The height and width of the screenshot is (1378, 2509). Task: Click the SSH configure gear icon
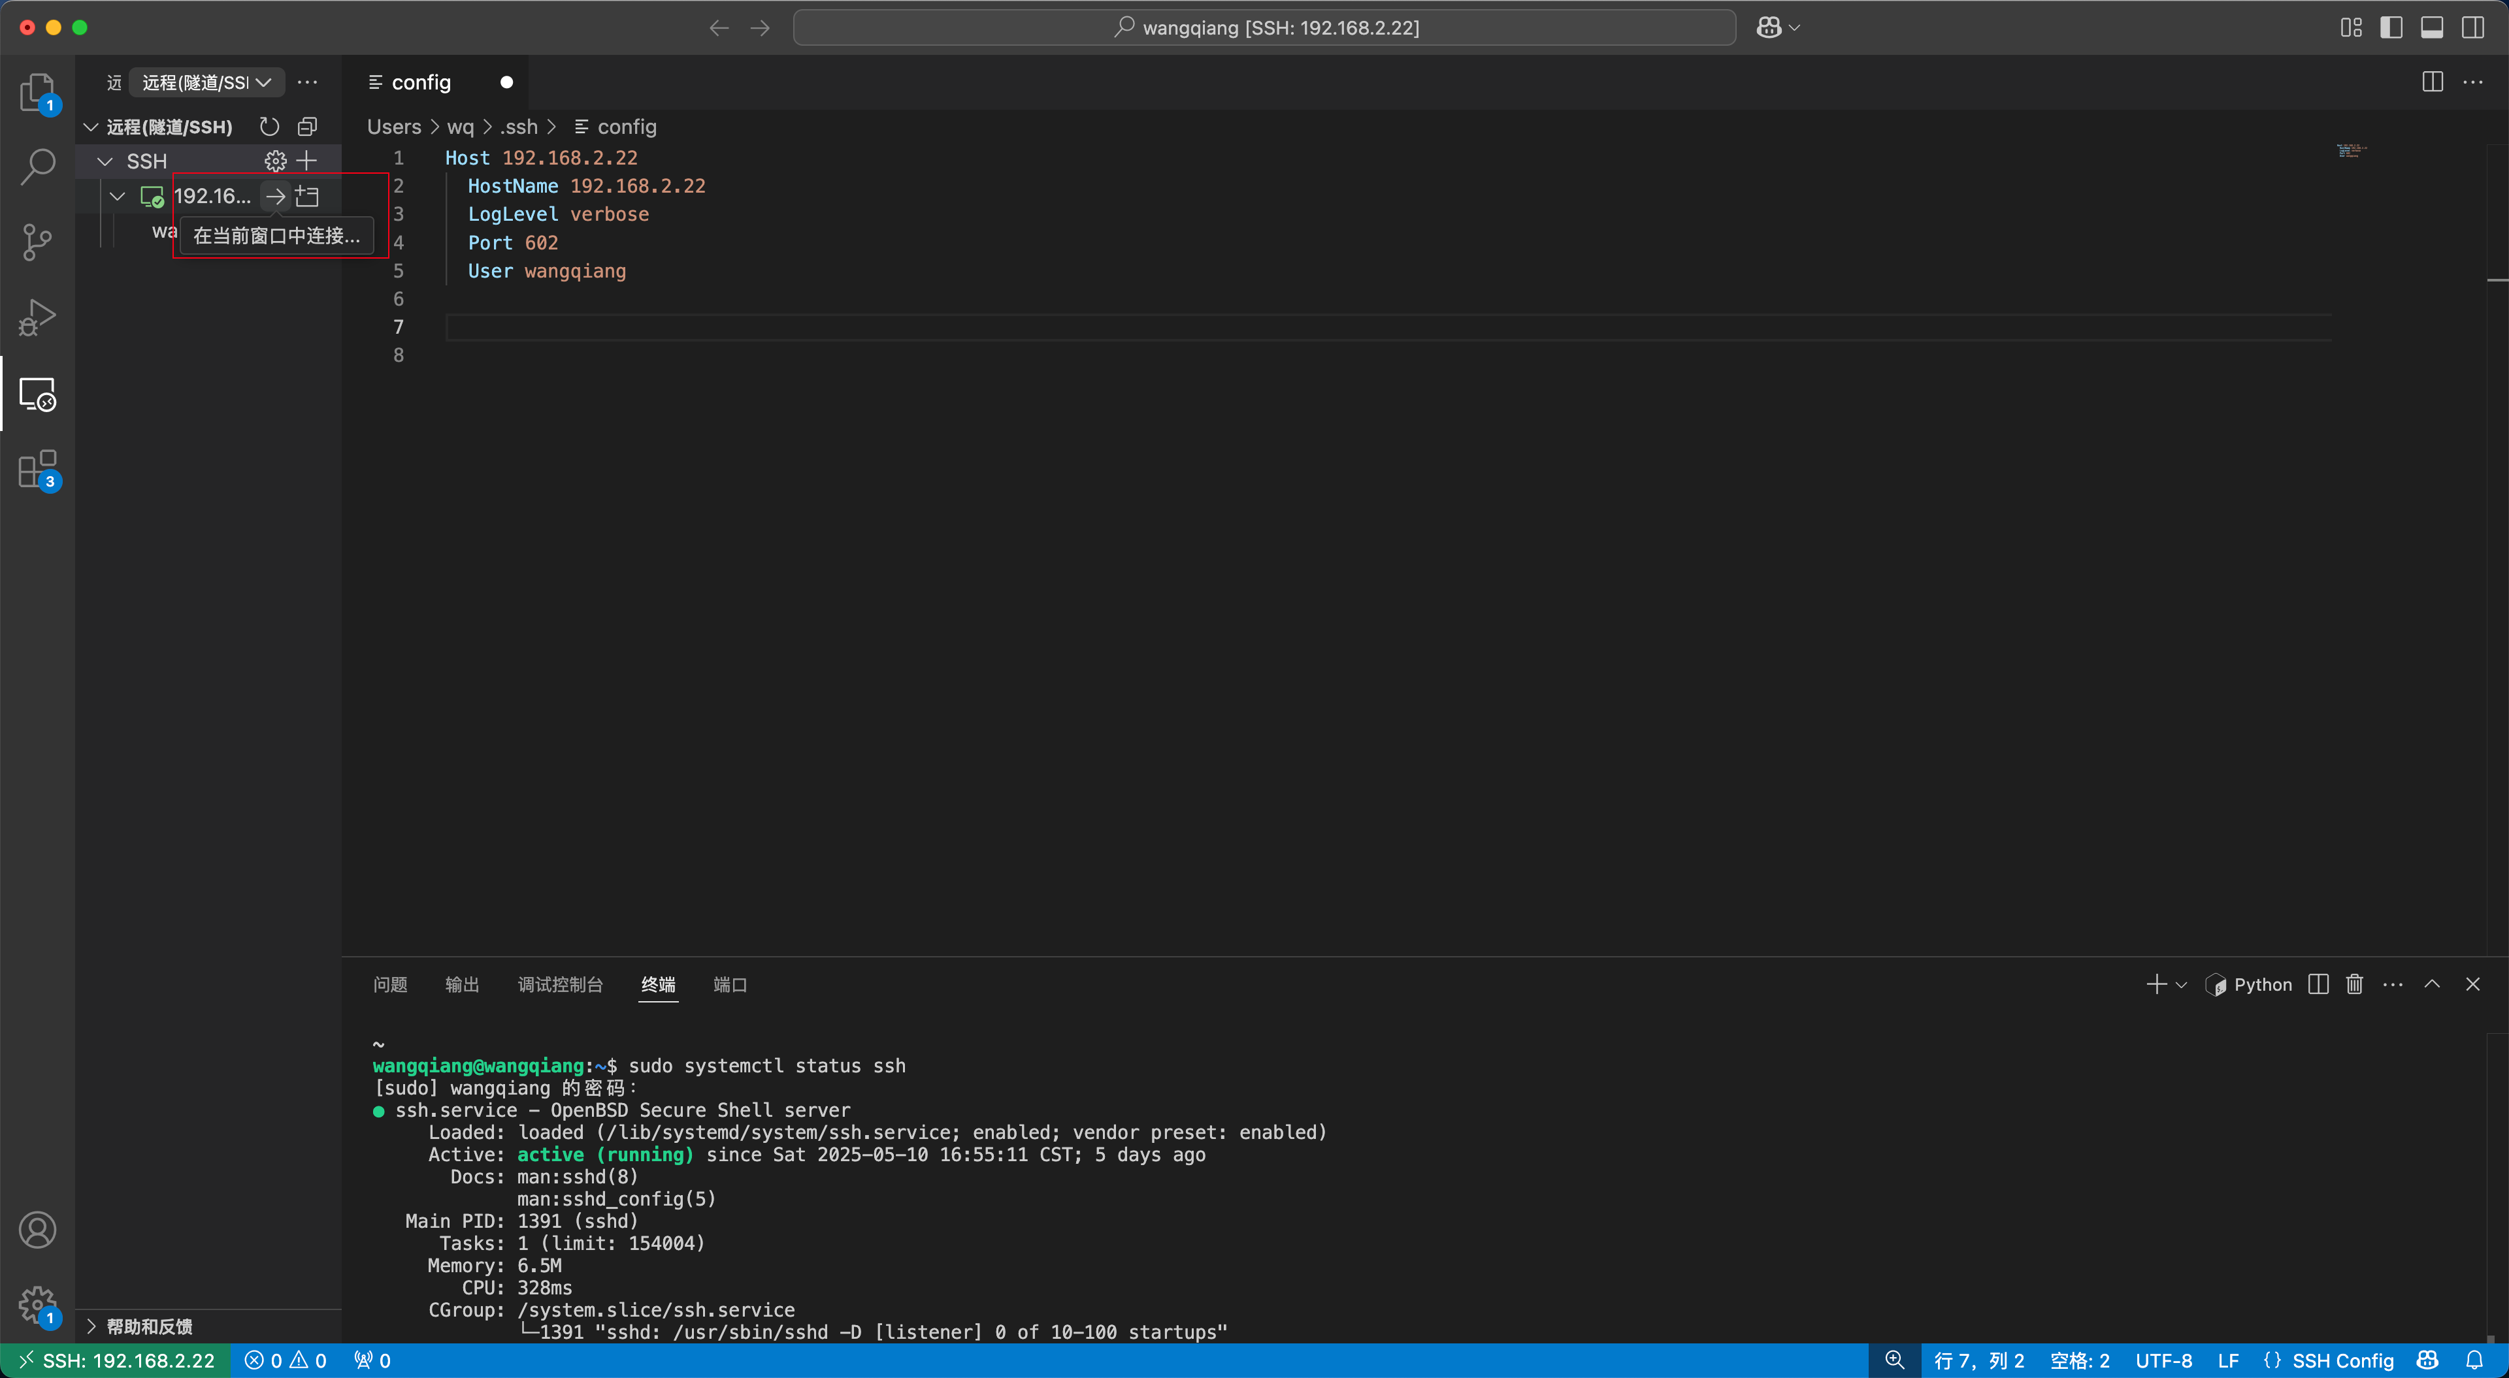pos(276,161)
